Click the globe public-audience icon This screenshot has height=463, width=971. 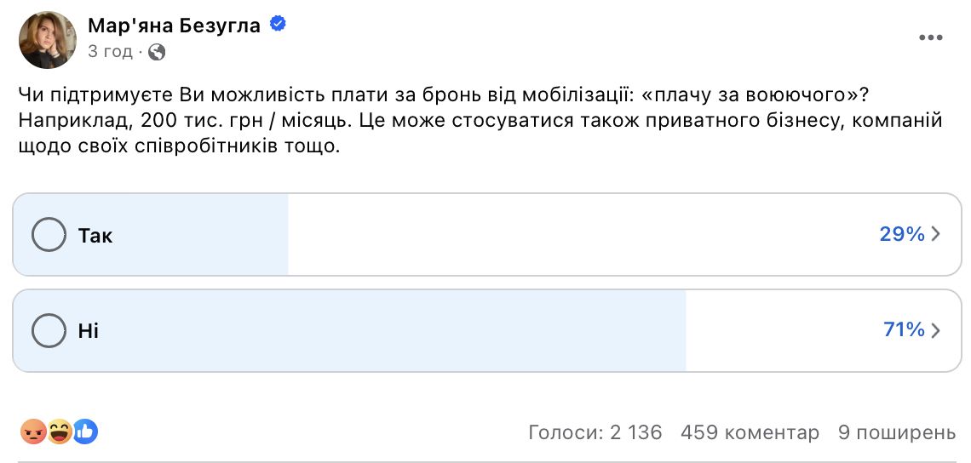(x=156, y=52)
